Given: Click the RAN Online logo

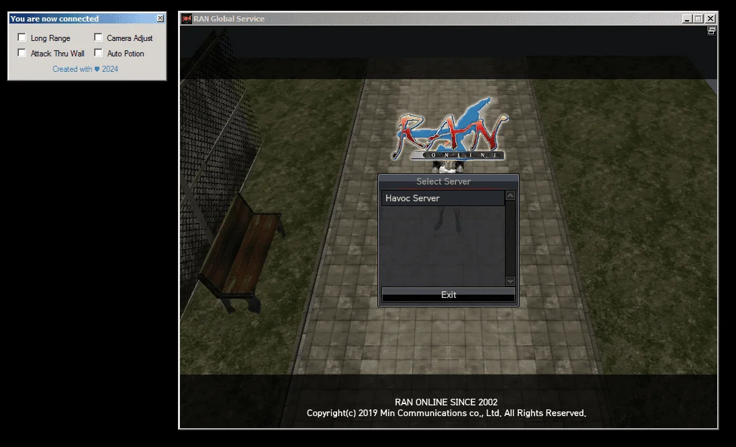Looking at the screenshot, I should tap(449, 130).
